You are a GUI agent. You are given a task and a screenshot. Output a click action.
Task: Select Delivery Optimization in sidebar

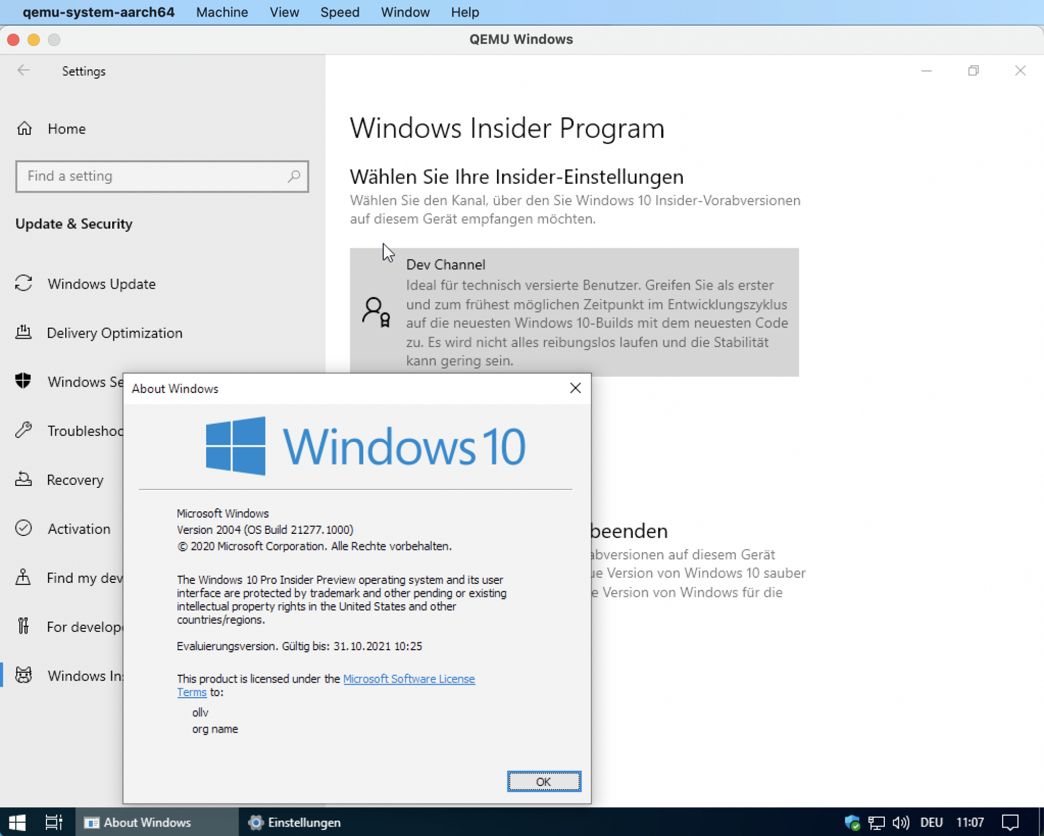click(x=114, y=333)
